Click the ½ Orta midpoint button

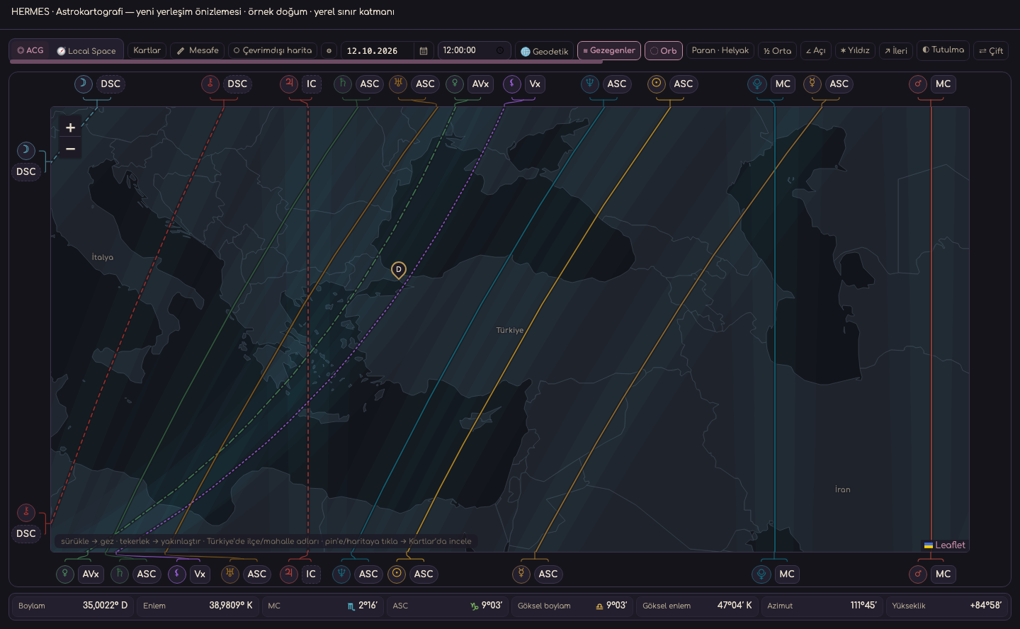(x=777, y=51)
